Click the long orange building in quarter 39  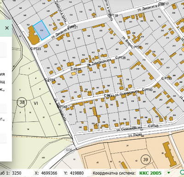coord(170,154)
